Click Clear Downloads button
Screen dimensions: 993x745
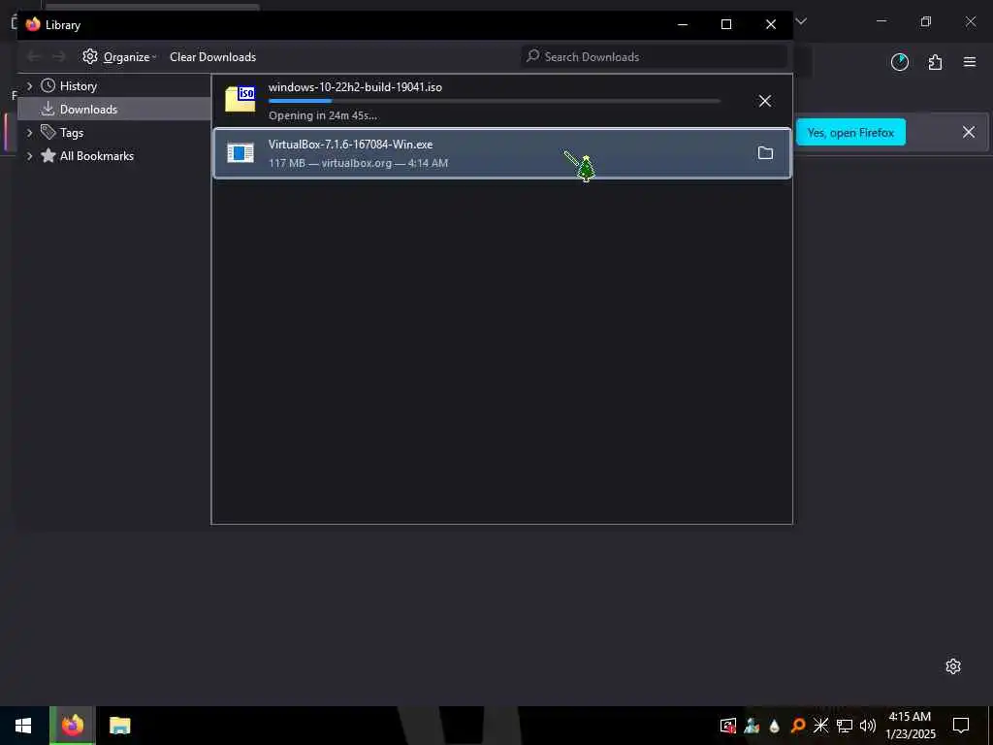coord(212,57)
